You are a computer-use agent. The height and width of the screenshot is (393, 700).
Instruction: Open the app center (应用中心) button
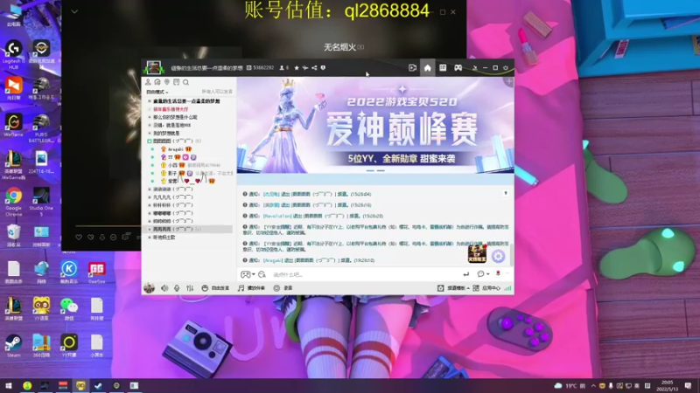[x=486, y=288]
